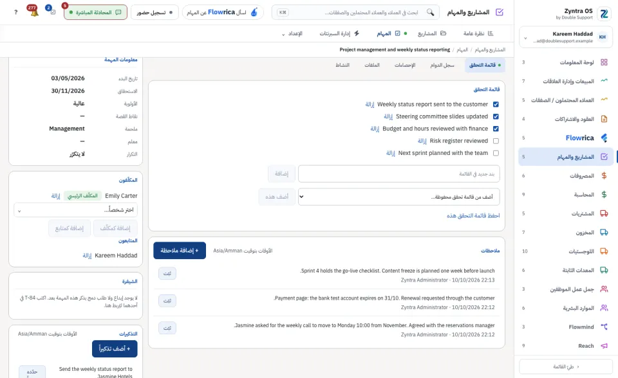Open Flowmind sidebar icon

coord(604,327)
